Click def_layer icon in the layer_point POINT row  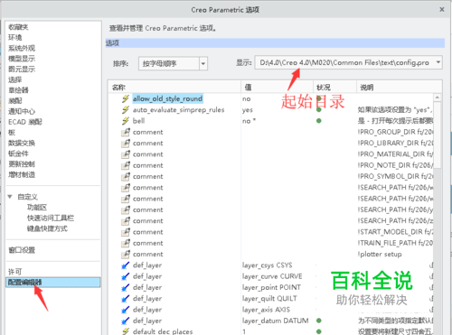126,288
